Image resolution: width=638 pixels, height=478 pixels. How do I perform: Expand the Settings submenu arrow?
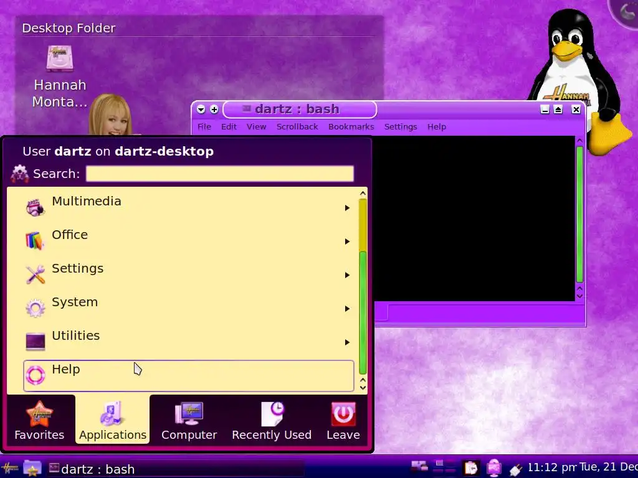click(347, 275)
